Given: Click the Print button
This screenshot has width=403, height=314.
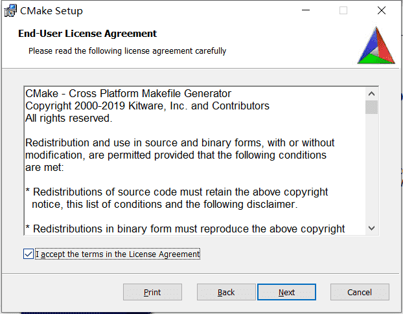Looking at the screenshot, I should tap(152, 292).
